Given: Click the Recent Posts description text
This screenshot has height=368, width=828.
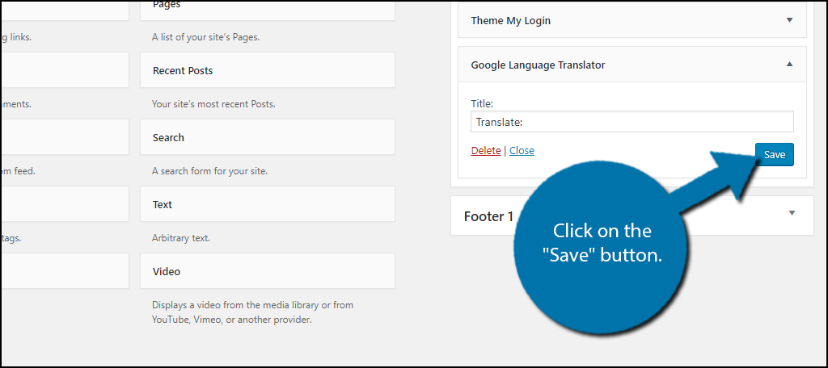Looking at the screenshot, I should coord(213,104).
